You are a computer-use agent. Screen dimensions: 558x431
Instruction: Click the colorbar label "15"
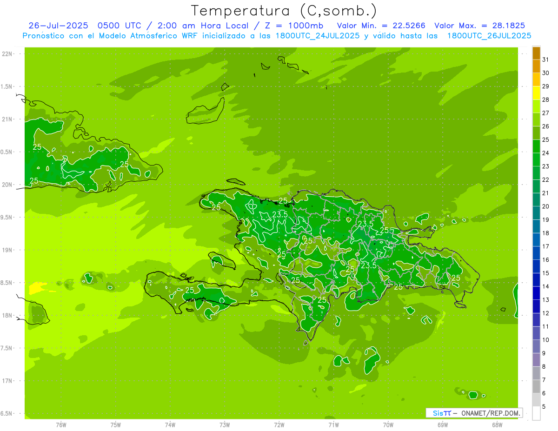coord(546,273)
